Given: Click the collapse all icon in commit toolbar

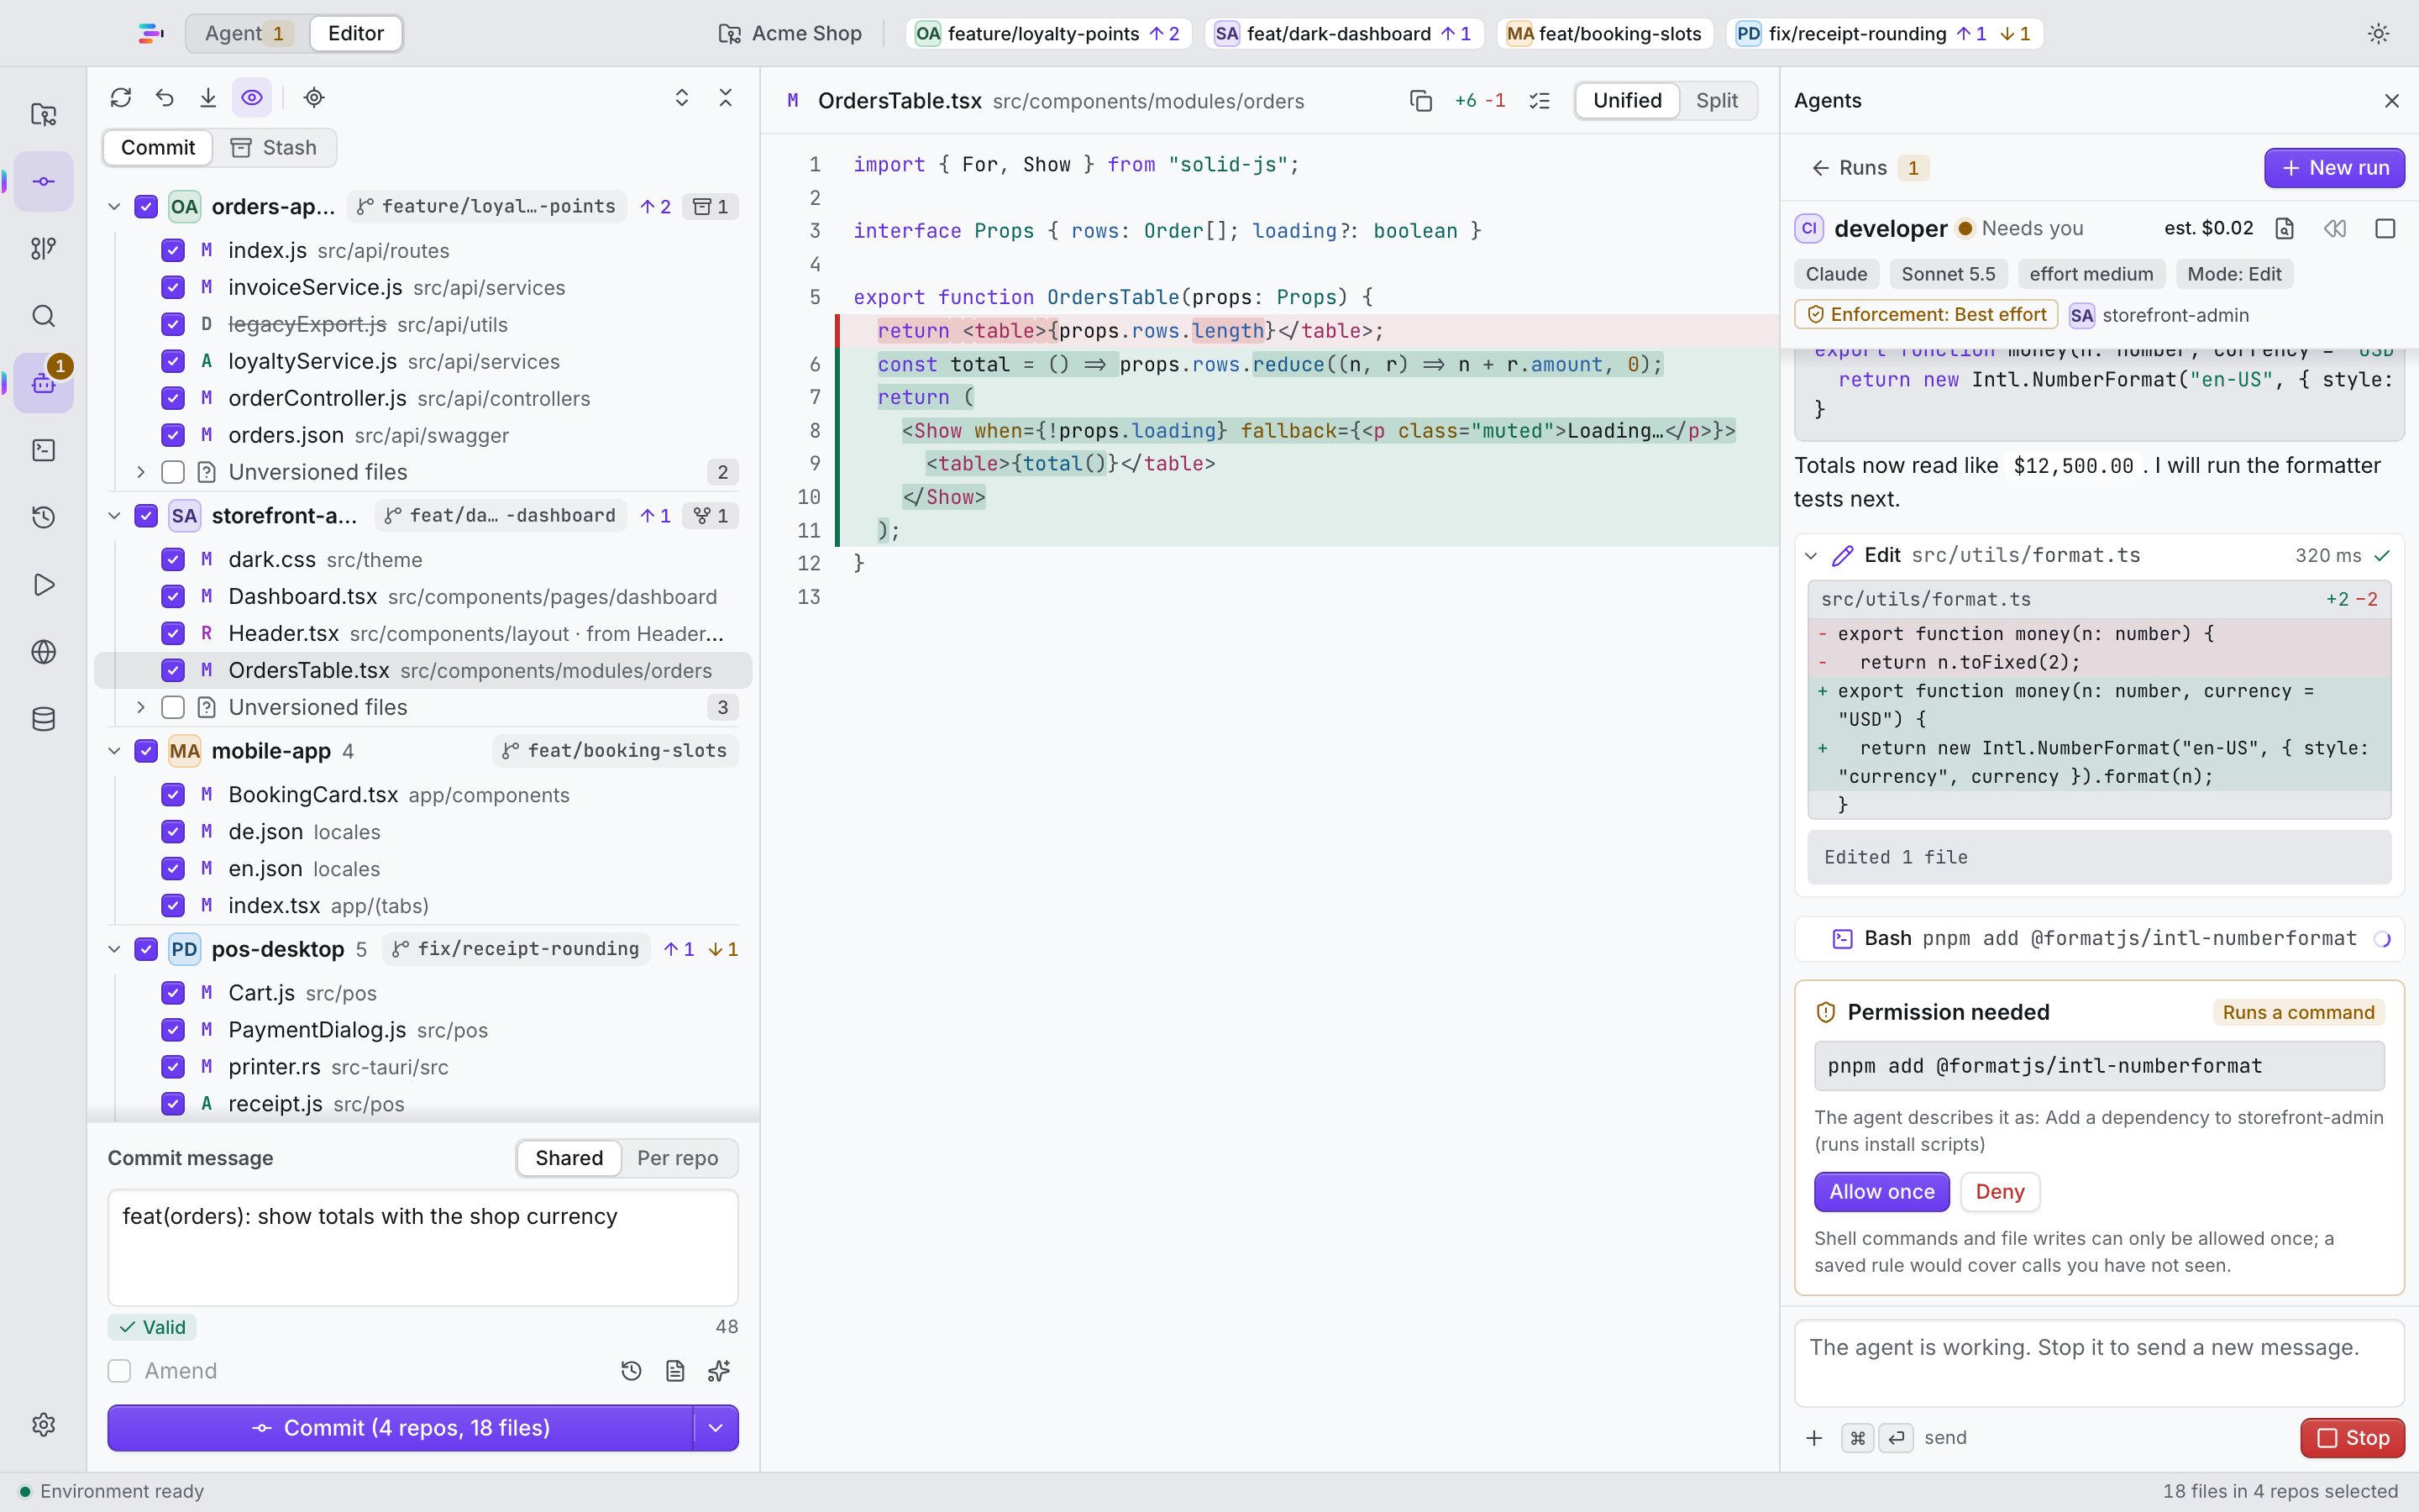Looking at the screenshot, I should point(726,97).
